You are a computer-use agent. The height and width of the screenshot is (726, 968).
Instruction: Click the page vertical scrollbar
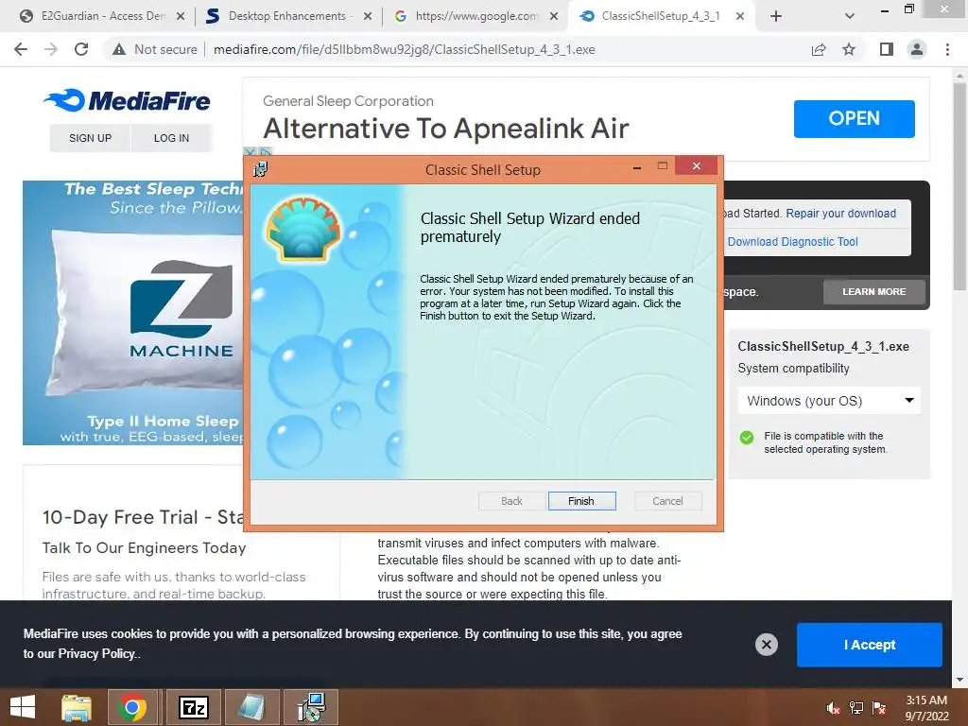click(x=959, y=185)
